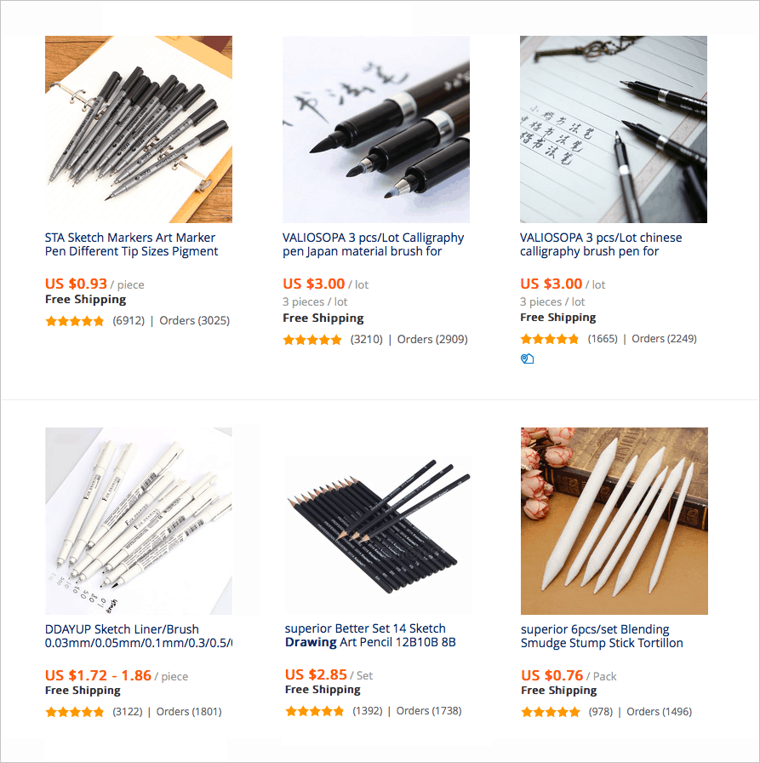Click the Orders (1496) link for the blending stumps
The width and height of the screenshot is (760, 763).
[659, 712]
